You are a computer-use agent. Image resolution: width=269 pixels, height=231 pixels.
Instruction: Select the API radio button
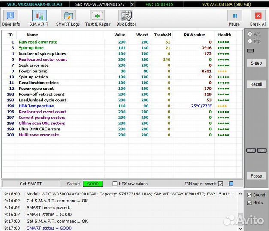(250, 34)
